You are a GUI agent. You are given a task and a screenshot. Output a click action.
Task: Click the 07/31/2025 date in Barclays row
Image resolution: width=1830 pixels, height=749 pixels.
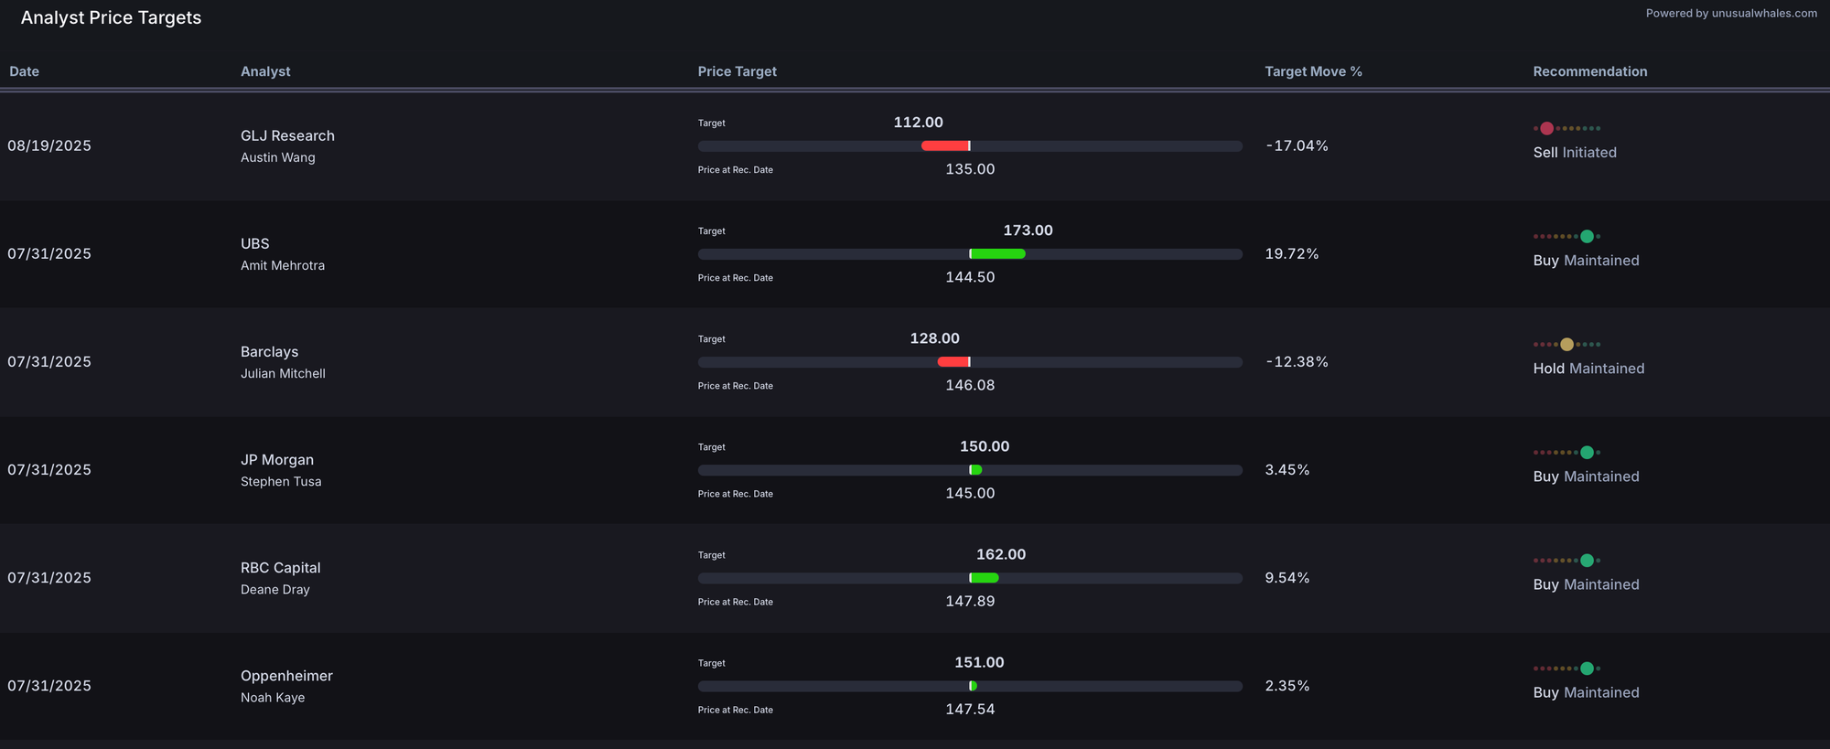click(49, 361)
